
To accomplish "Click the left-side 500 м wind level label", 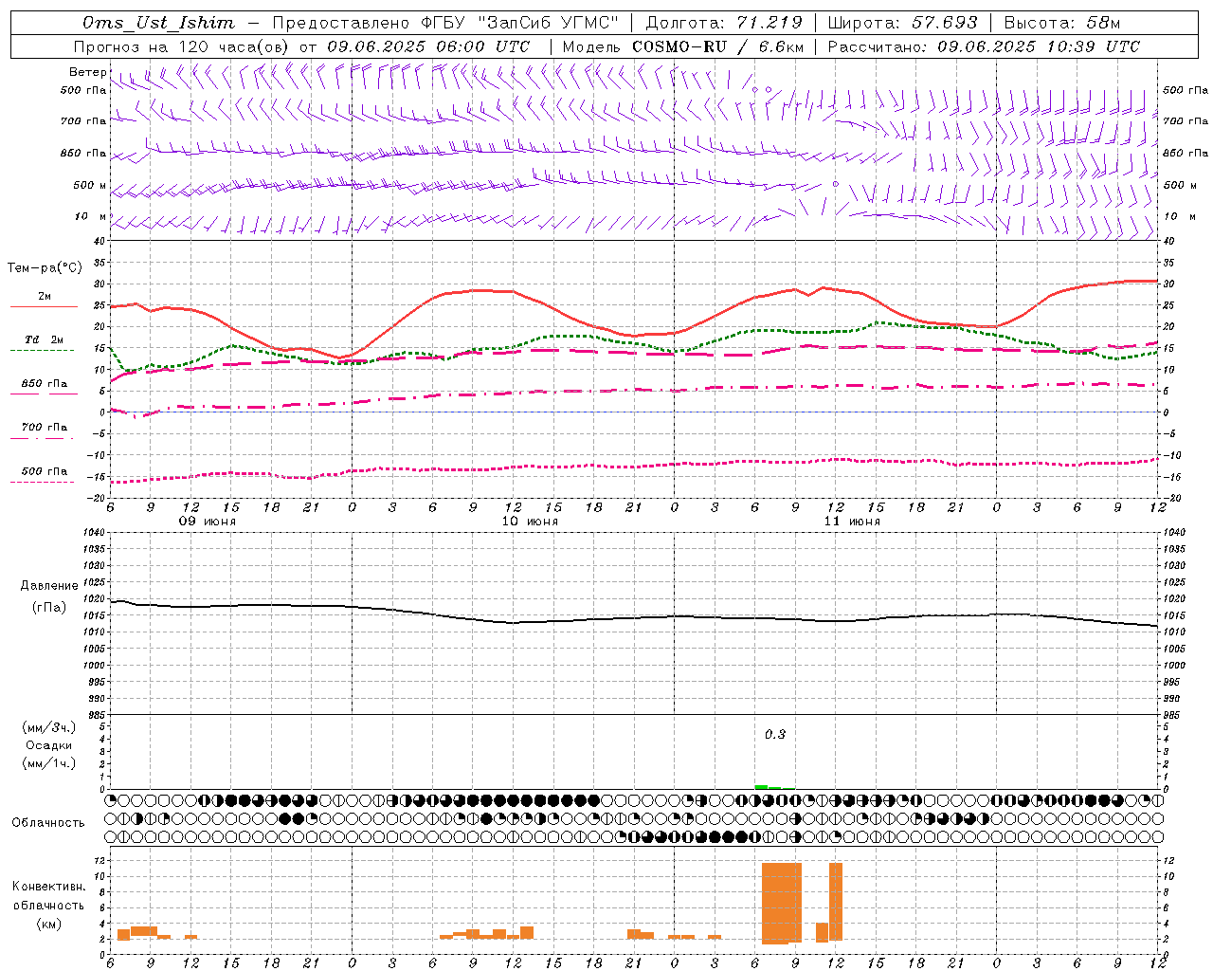I will click(x=90, y=185).
